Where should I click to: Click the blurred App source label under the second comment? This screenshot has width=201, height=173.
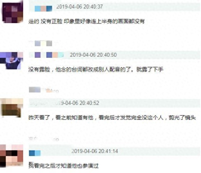(44, 90)
